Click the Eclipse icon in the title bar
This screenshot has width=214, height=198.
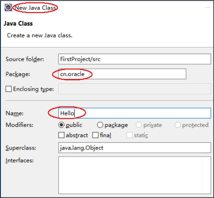pyautogui.click(x=8, y=8)
